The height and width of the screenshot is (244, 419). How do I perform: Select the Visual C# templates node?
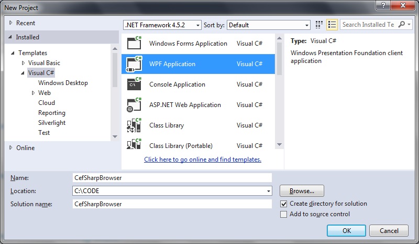coord(41,73)
